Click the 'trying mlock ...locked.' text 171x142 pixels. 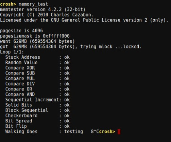(x=111, y=47)
